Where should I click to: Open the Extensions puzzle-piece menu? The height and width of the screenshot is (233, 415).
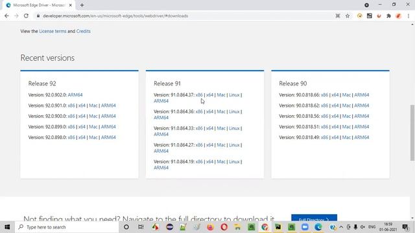click(388, 16)
